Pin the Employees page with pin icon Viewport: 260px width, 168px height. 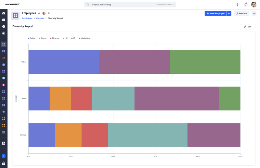[x=39, y=13]
